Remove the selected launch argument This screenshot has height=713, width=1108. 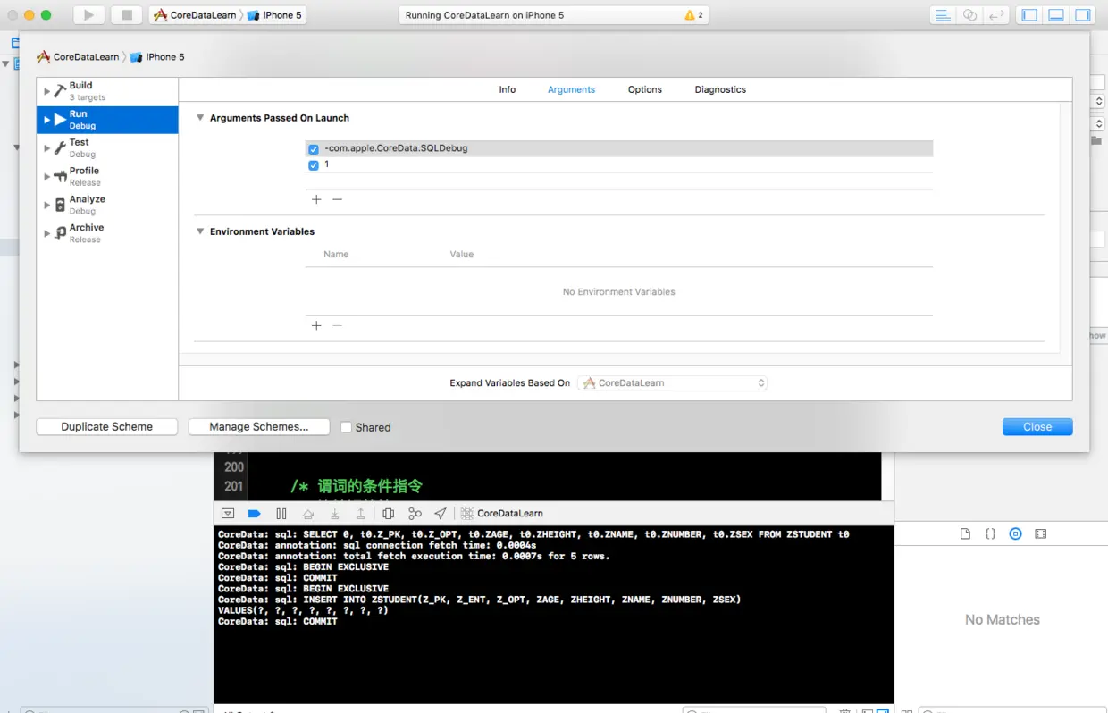[x=337, y=199]
